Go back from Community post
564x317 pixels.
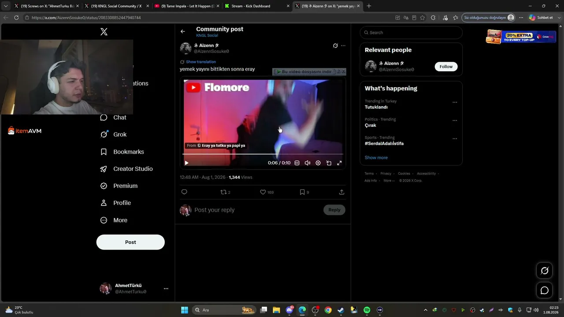pos(183,31)
